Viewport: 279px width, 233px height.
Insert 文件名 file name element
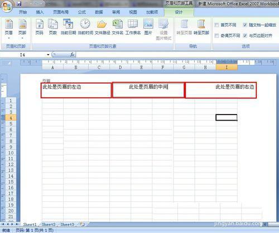pyautogui.click(x=117, y=27)
